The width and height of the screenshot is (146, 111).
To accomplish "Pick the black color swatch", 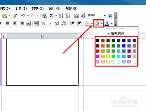I will click(x=98, y=41).
